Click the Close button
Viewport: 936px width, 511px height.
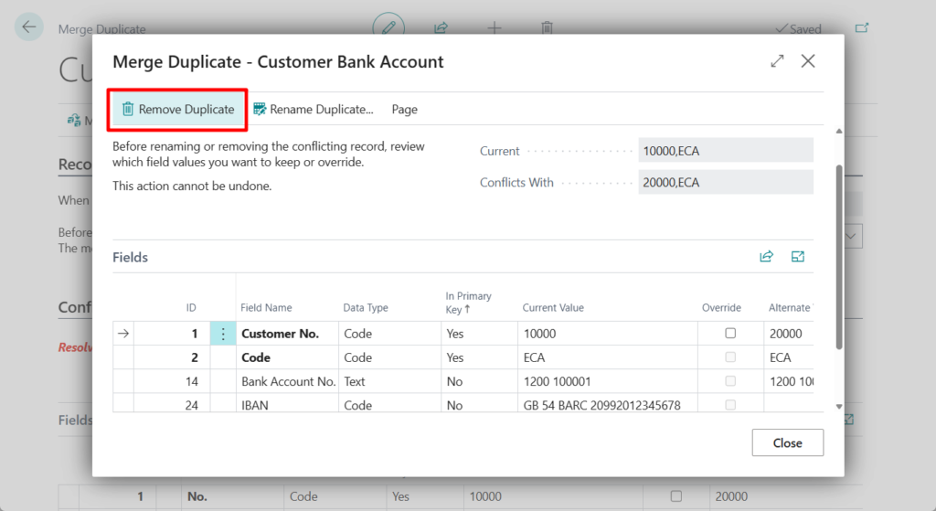point(787,443)
